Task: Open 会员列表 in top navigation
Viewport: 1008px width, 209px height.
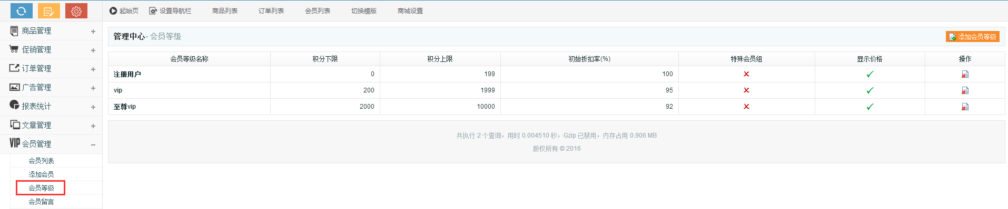Action: [318, 11]
